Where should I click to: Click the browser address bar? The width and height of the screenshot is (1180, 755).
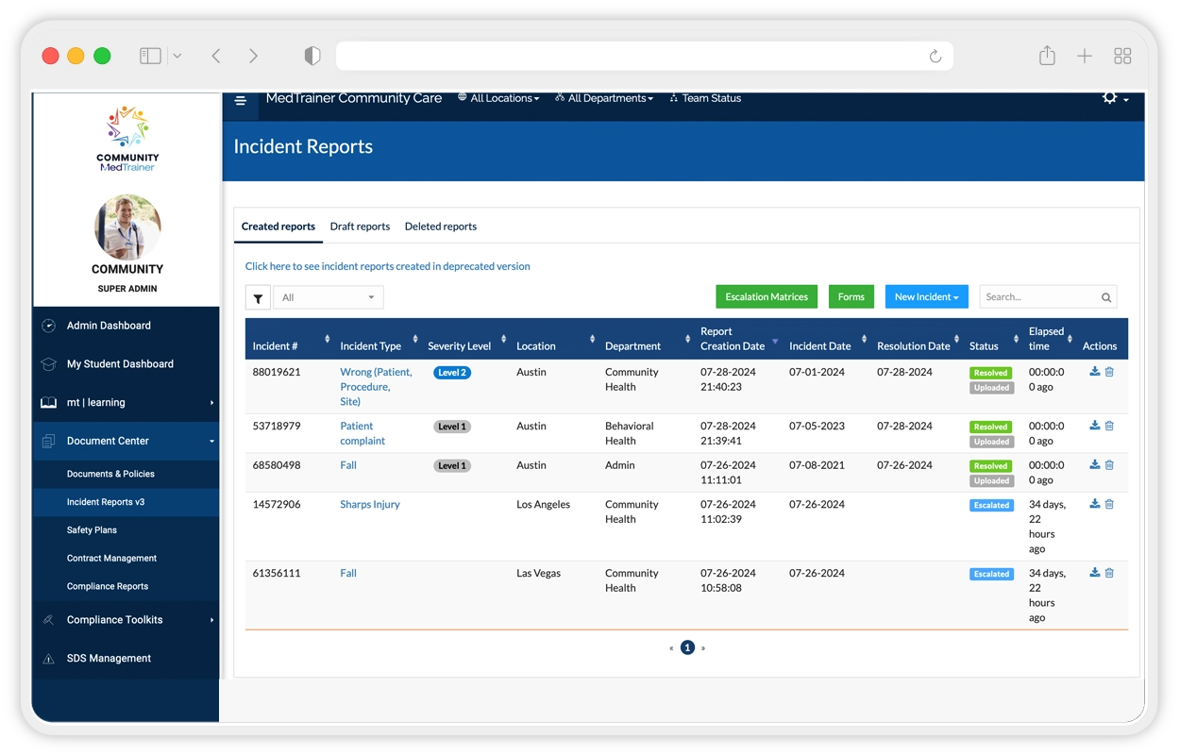(x=645, y=56)
